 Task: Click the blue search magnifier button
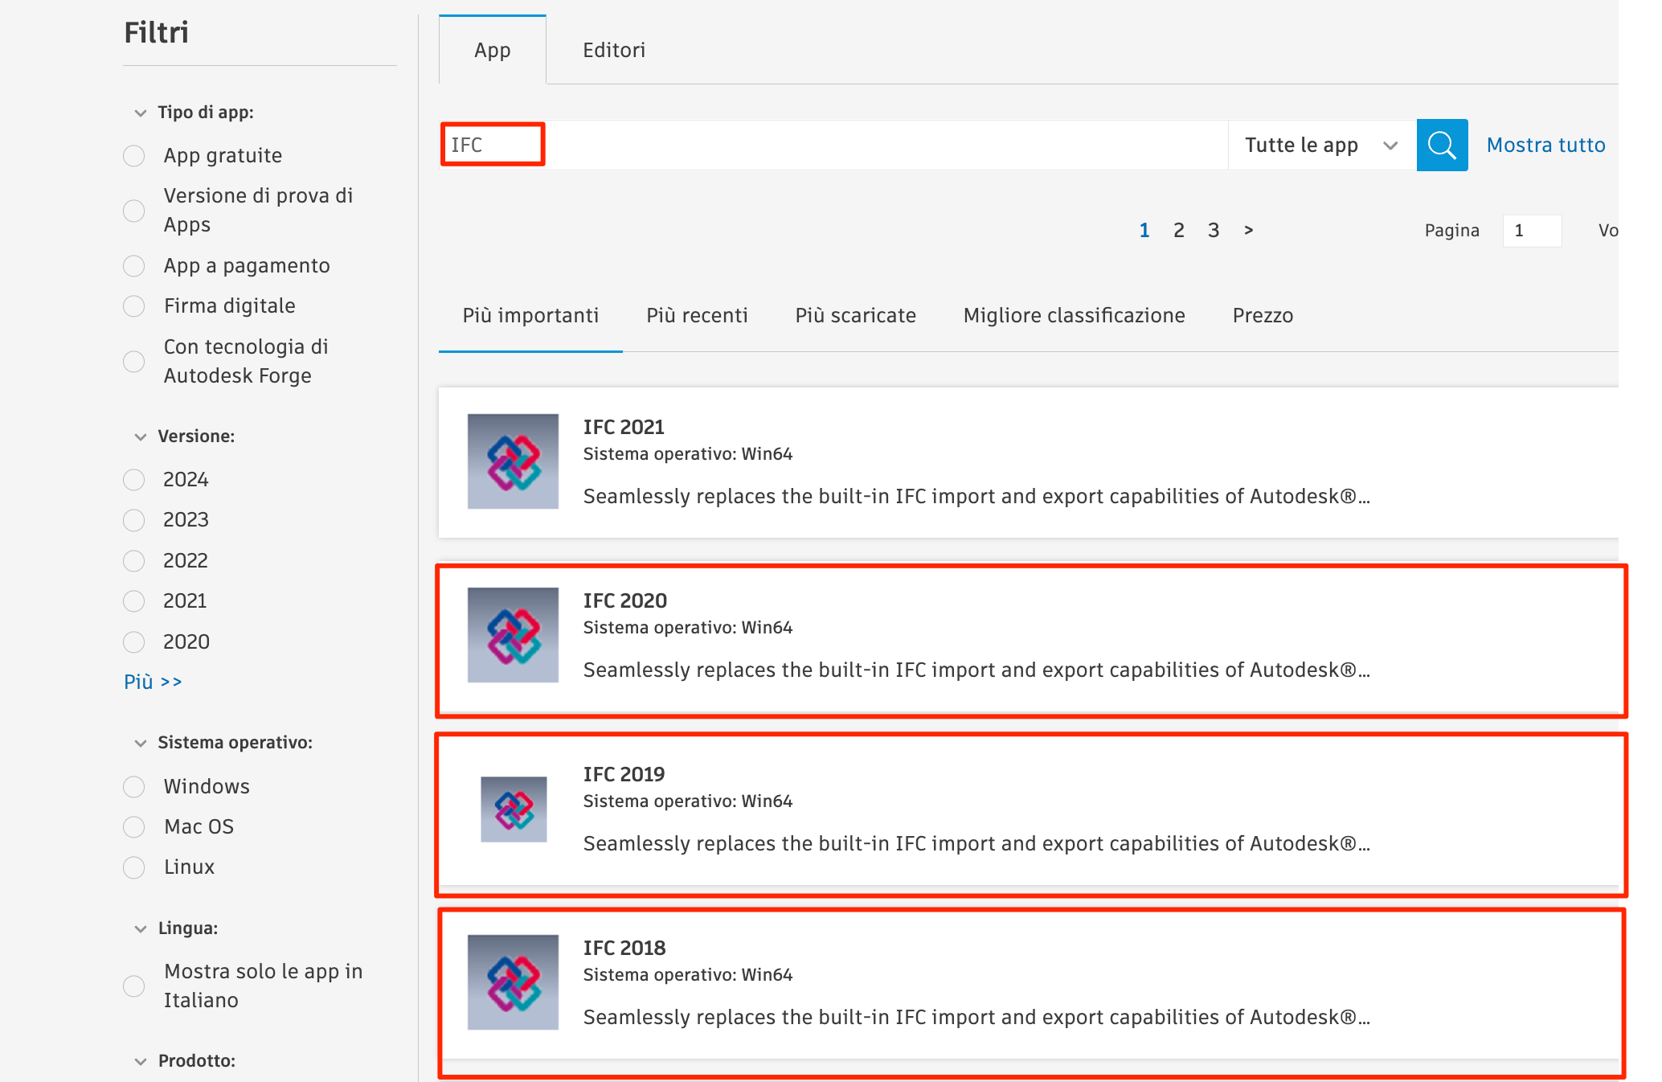1442,145
